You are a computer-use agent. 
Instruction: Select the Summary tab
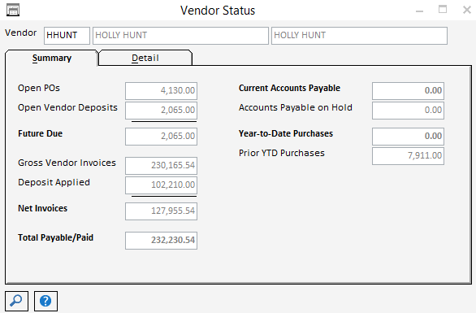click(x=52, y=58)
